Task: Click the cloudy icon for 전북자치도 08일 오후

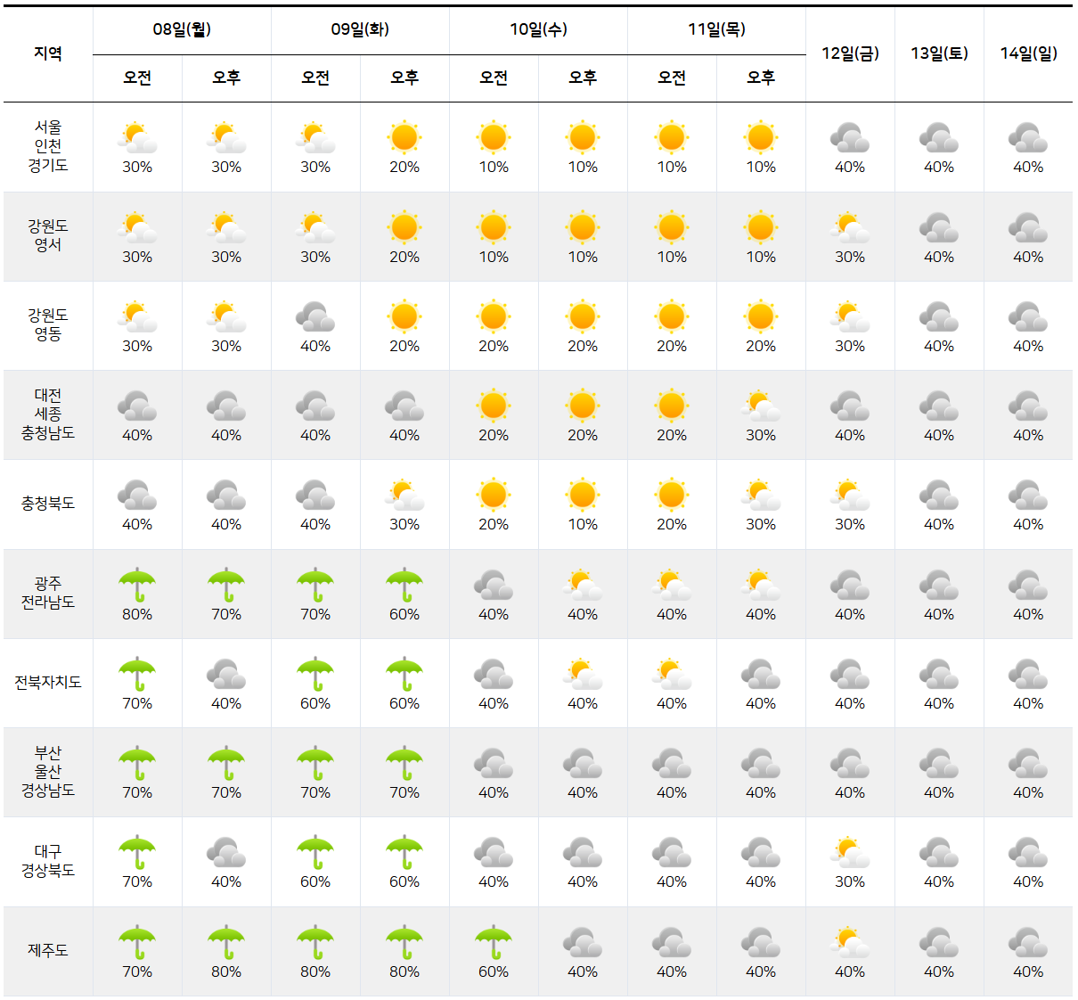Action: pyautogui.click(x=226, y=674)
